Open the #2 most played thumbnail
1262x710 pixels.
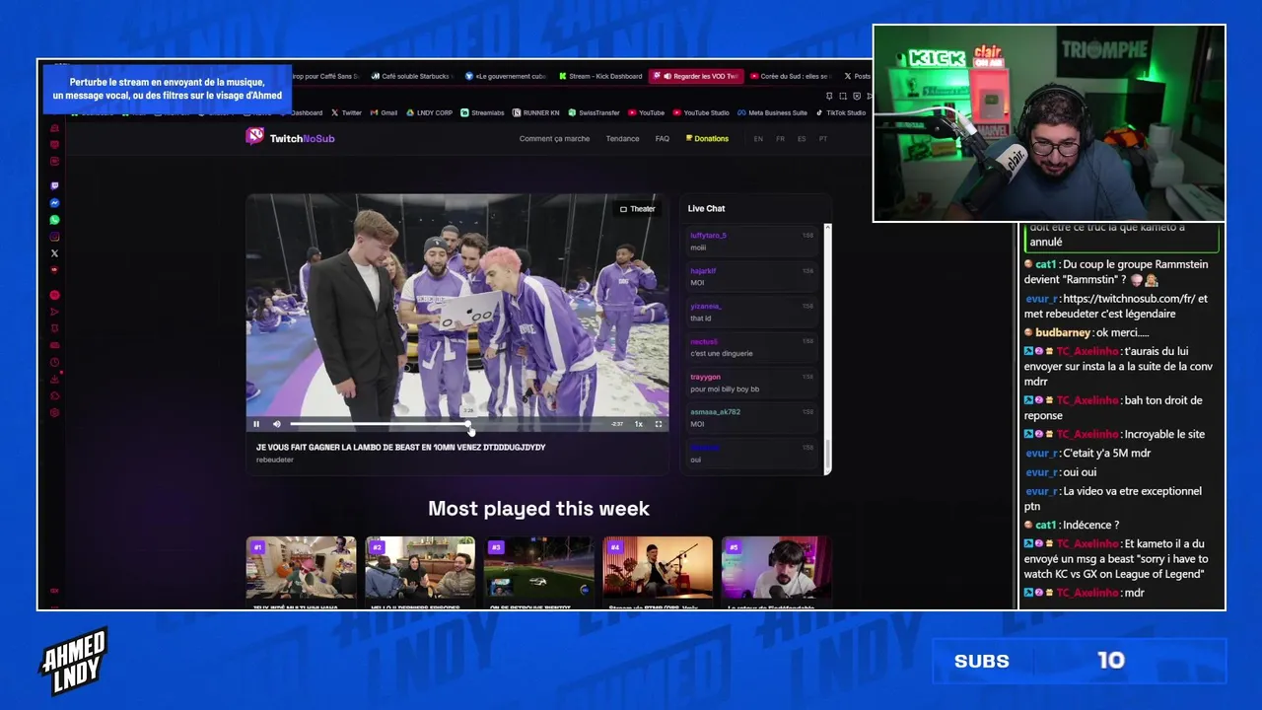coord(420,567)
